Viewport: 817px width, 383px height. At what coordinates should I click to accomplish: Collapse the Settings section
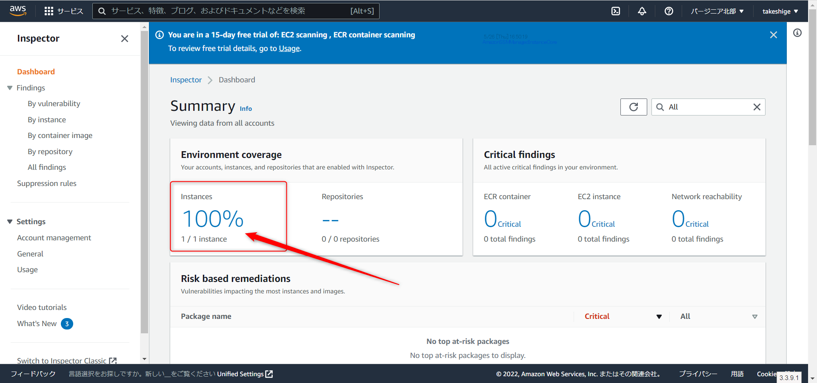[10, 222]
